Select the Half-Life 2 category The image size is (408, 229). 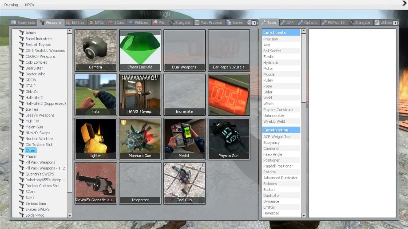click(34, 98)
